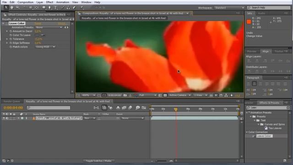
Task: Select the Clone Stamp tool
Action: [68, 7]
